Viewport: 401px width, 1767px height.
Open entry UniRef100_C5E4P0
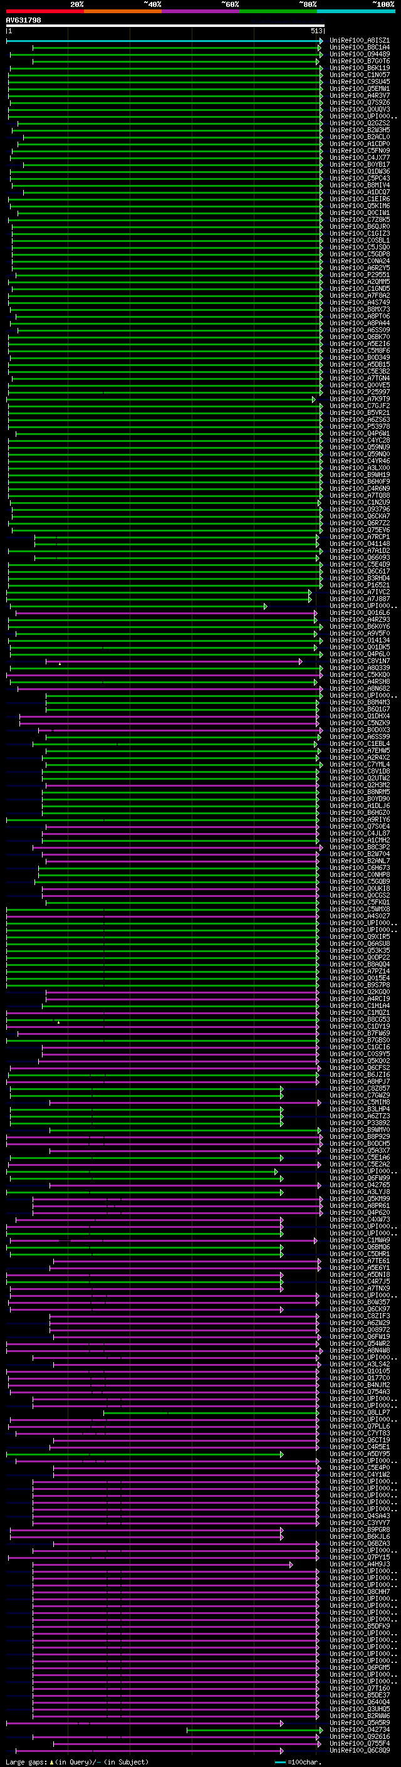pyautogui.click(x=359, y=1469)
